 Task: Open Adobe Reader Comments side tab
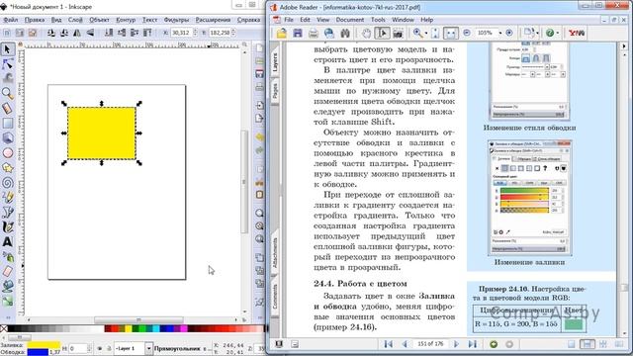point(275,297)
